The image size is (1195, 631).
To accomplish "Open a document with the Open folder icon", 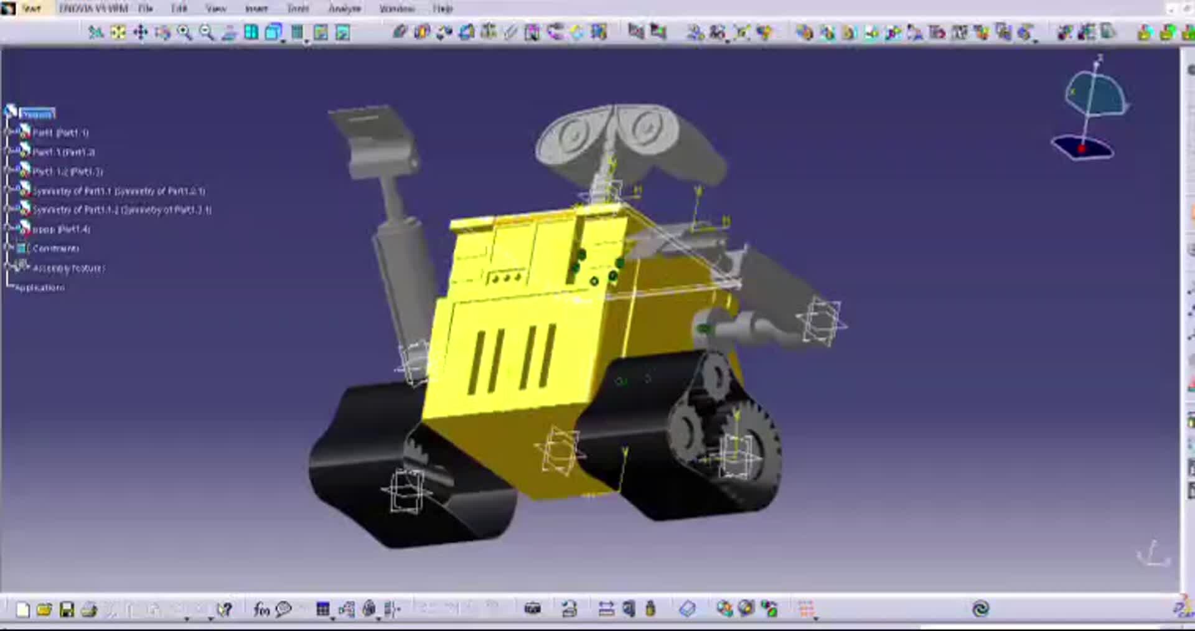I will (45, 609).
